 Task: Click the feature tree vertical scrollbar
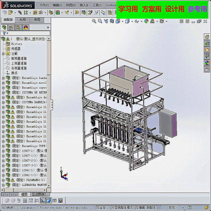(x=49, y=112)
